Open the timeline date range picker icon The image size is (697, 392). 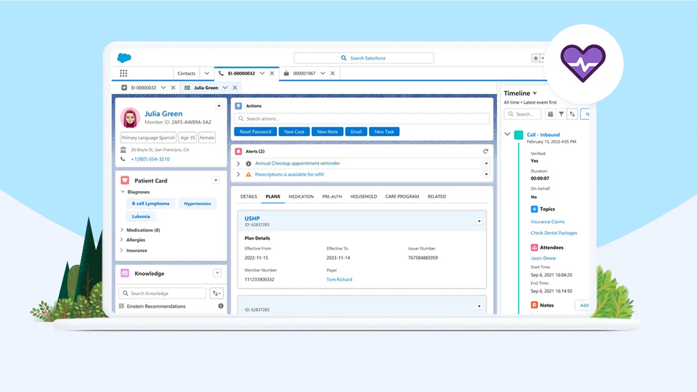(550, 114)
